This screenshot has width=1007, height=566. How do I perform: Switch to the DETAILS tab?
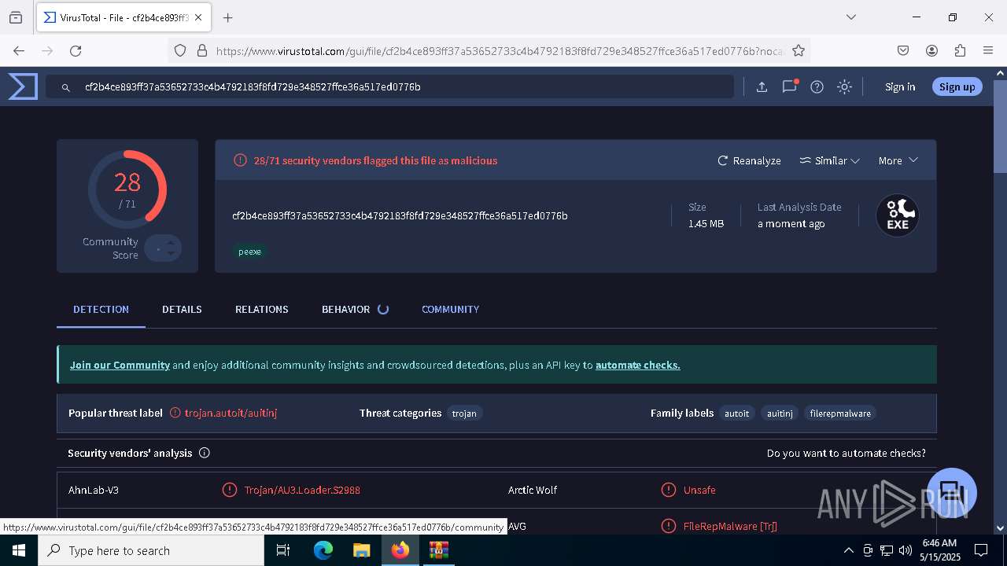(182, 309)
